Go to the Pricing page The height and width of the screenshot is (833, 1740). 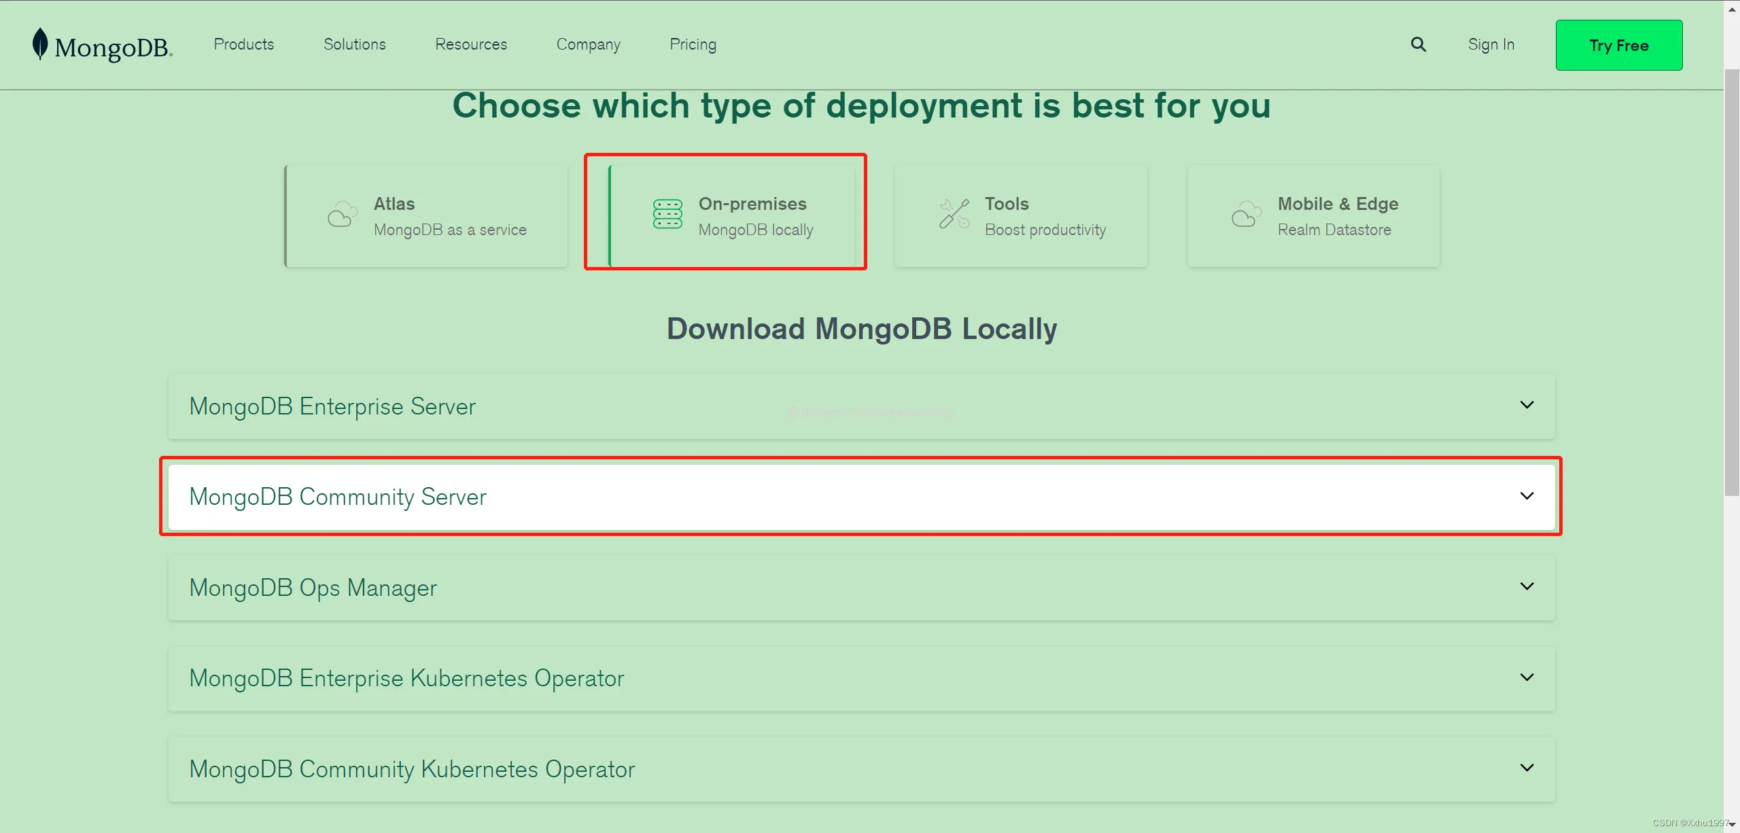pos(693,45)
